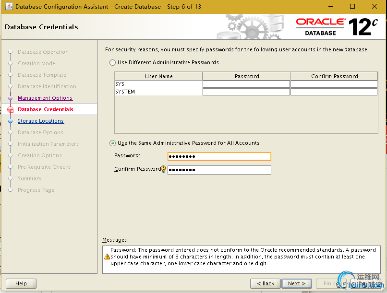This screenshot has width=387, height=293.
Task: Close the Database Configuration Assistant window
Action: click(x=375, y=6)
